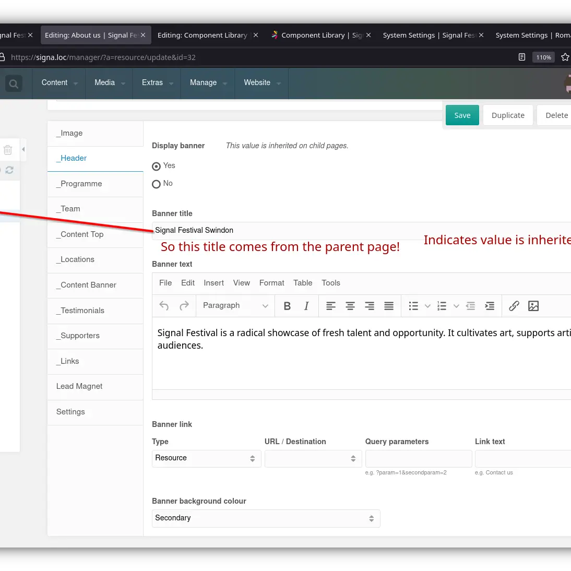The width and height of the screenshot is (571, 571).
Task: Click the undo arrow in editor toolbar
Action: tap(164, 306)
